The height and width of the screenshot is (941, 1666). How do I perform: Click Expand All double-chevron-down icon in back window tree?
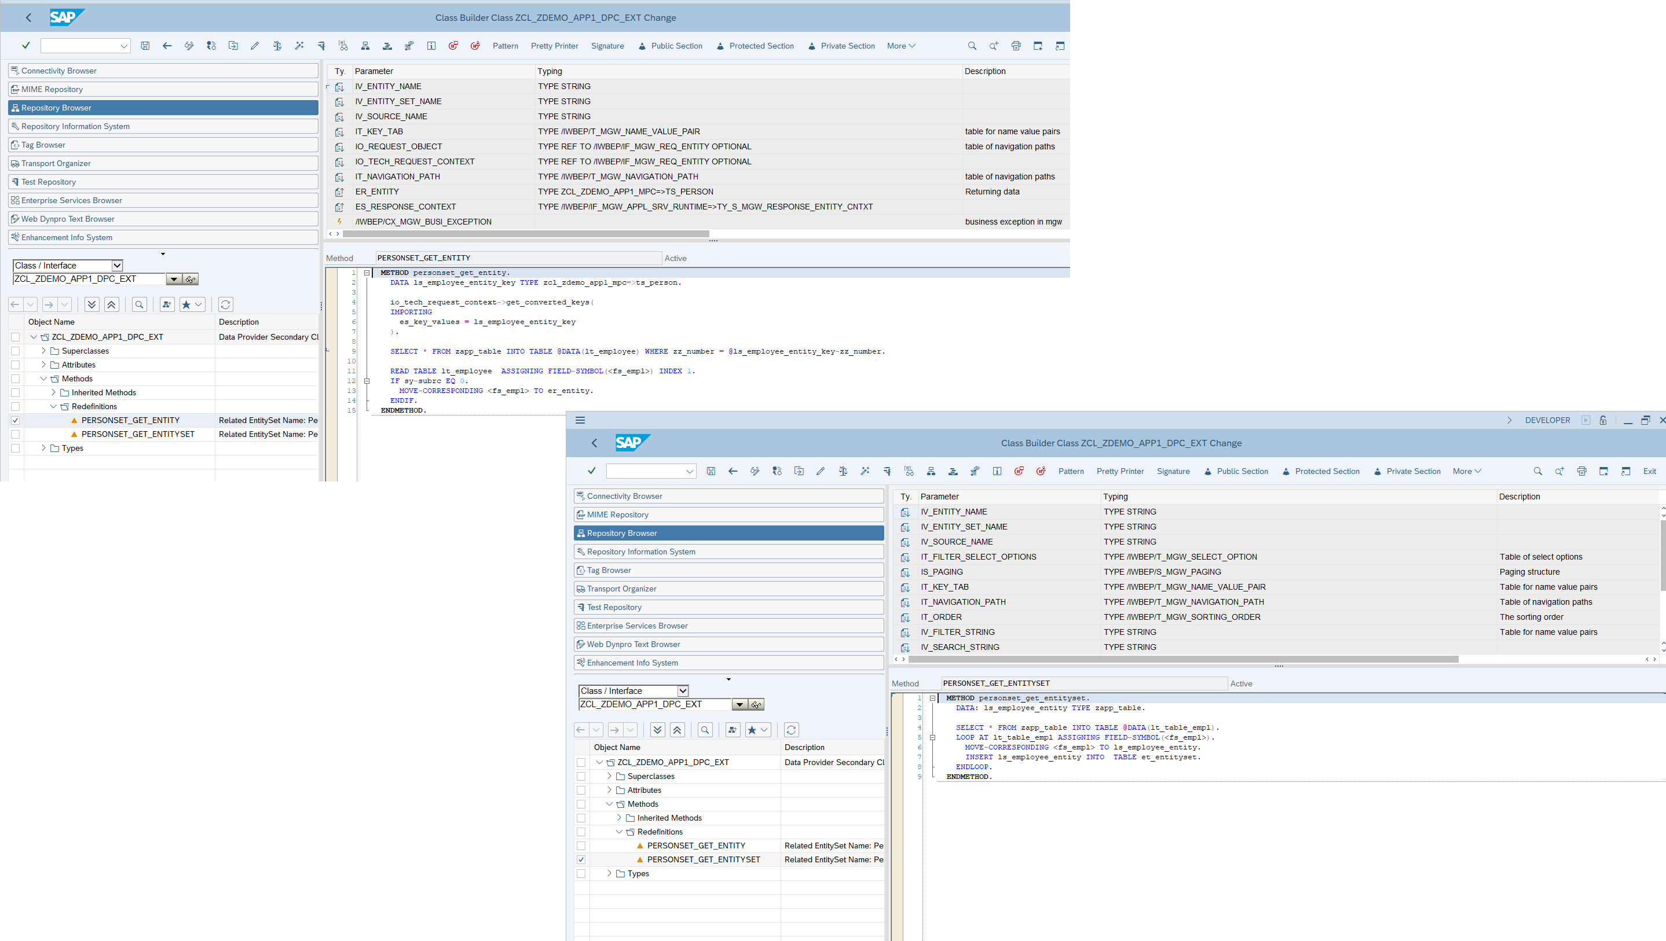click(92, 304)
